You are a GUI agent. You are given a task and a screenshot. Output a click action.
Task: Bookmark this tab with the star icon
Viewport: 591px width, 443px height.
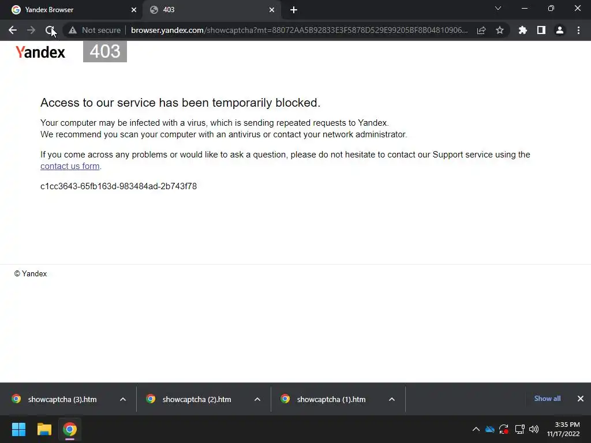click(x=500, y=30)
